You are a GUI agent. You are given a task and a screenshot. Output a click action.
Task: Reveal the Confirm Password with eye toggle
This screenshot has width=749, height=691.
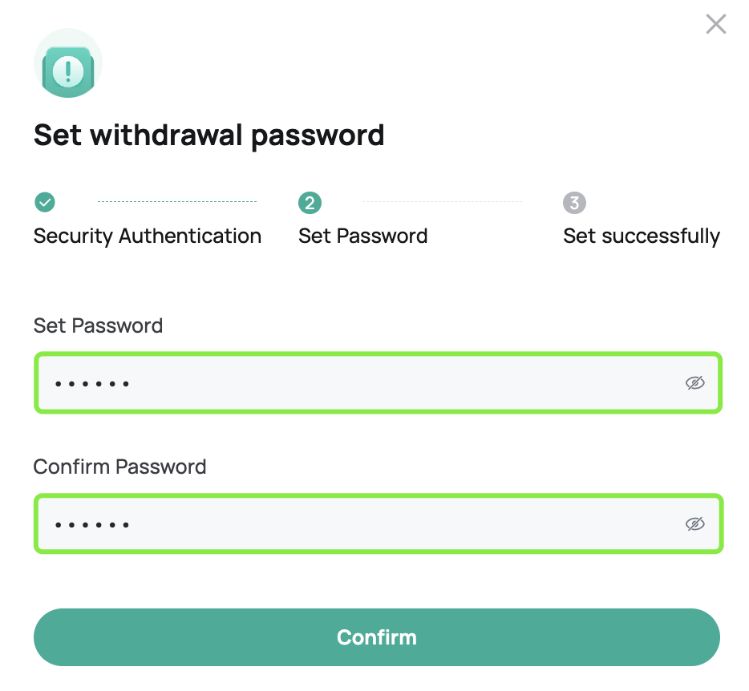click(695, 523)
